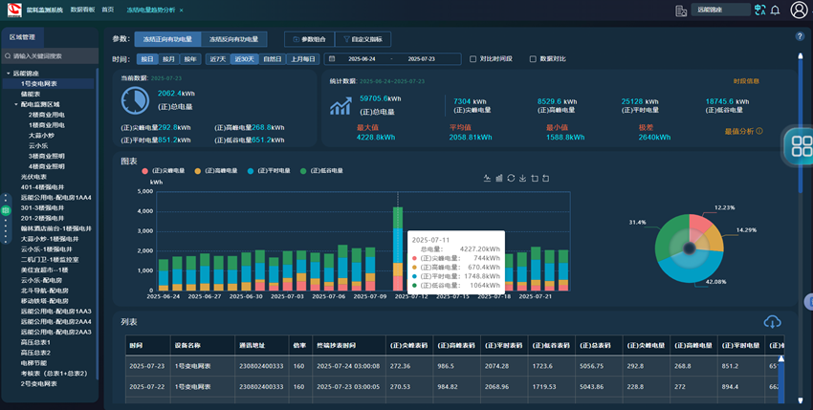The image size is (813, 410).
Task: Enable the 对比时间段 checkbox
Action: pos(473,59)
